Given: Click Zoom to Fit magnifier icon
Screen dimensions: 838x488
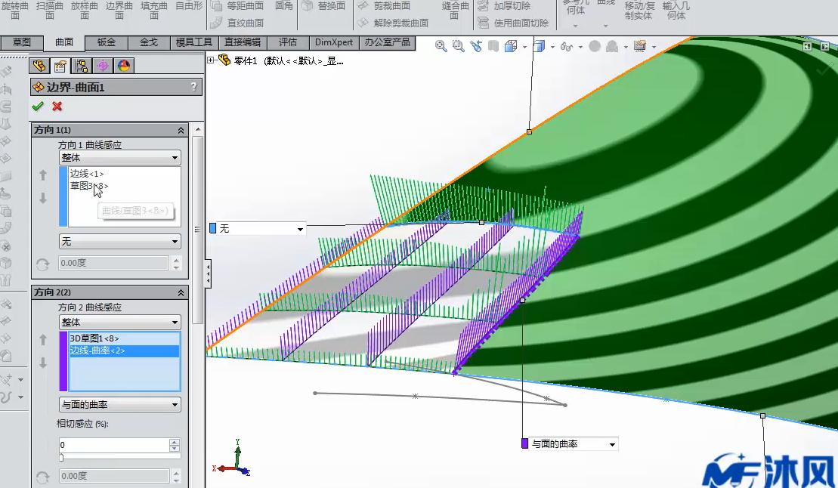Looking at the screenshot, I should point(441,47).
